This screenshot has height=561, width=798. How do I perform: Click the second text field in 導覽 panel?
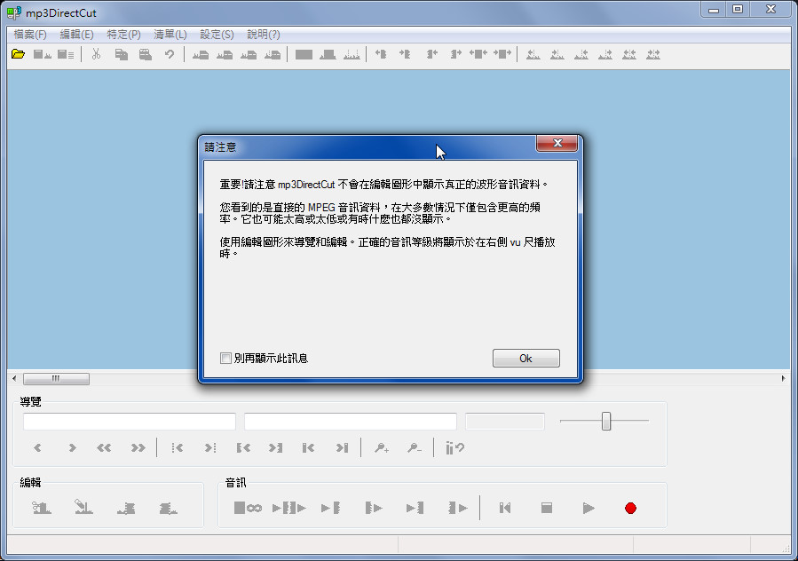point(350,422)
